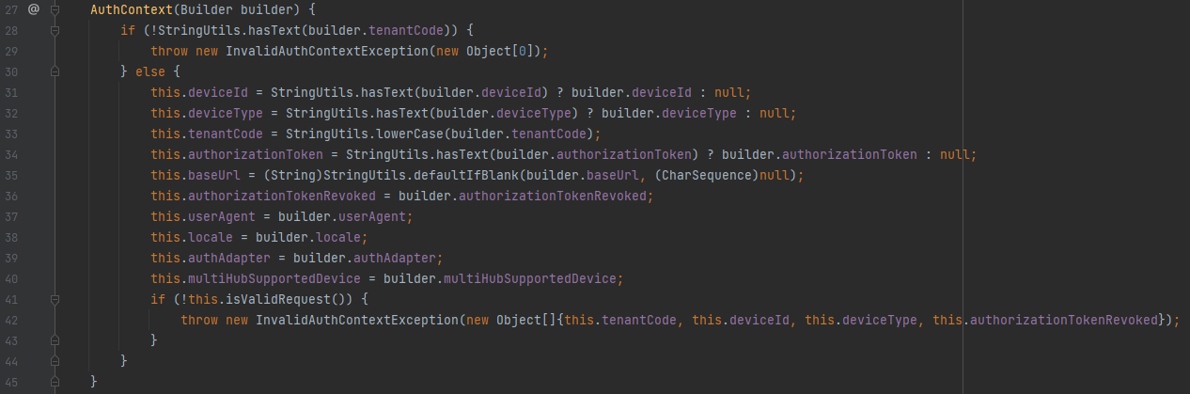Click the InvalidAuthContextException class on line 29

[x=325, y=51]
